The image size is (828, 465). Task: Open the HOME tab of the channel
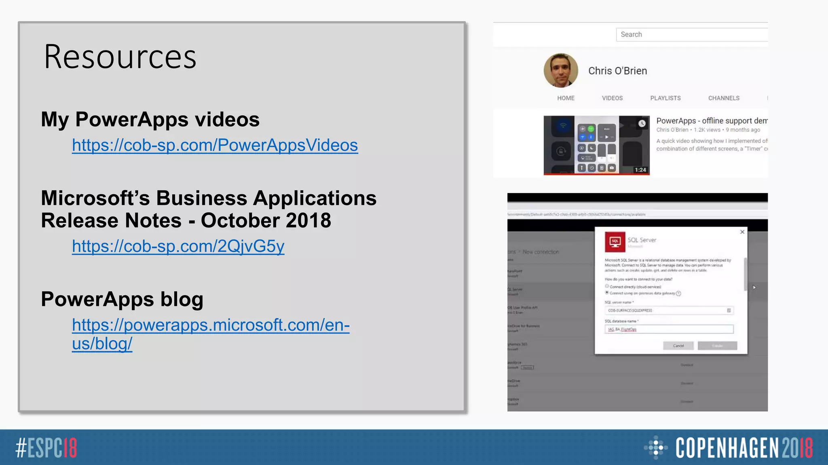[x=566, y=98]
